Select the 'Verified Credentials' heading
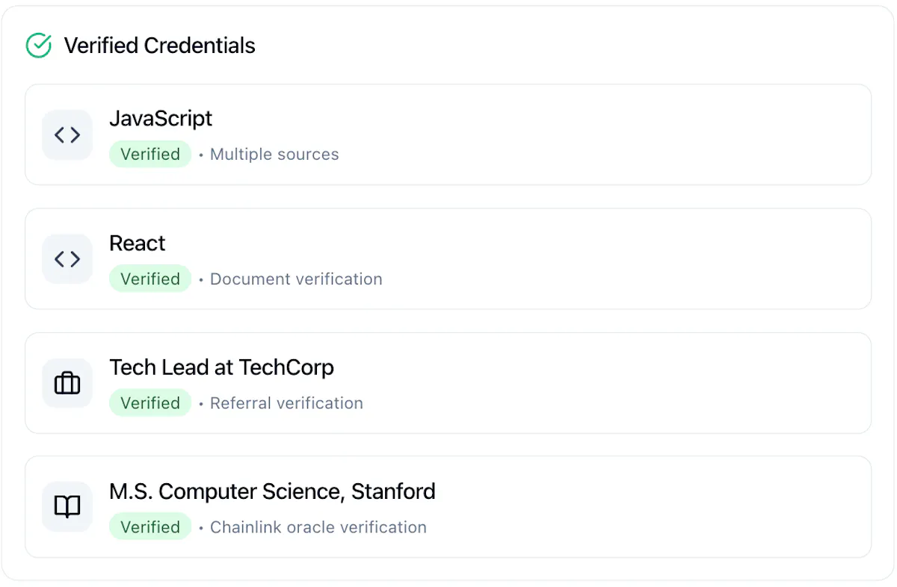 click(x=160, y=46)
